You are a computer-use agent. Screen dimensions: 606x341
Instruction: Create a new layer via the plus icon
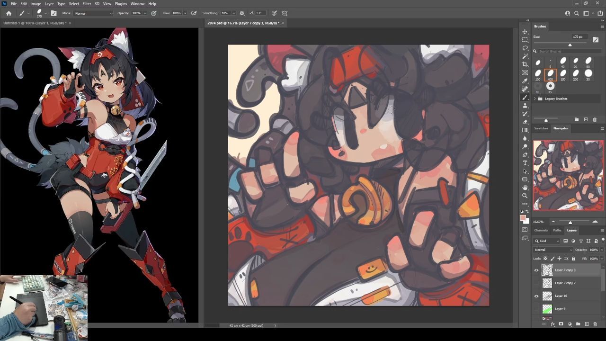coord(587,324)
